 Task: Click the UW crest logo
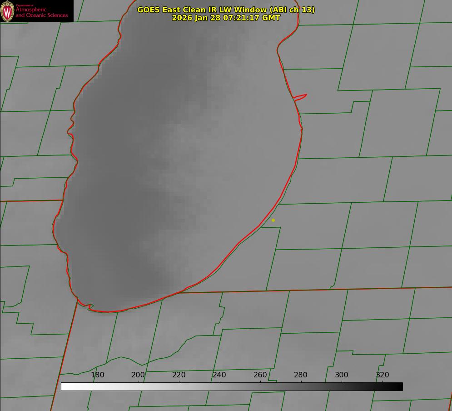7,11
